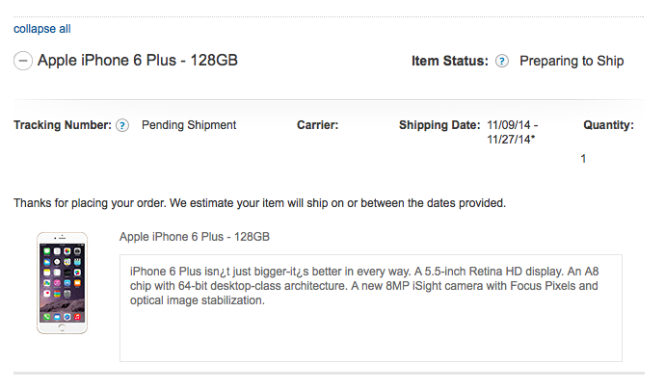665x390 pixels.
Task: Click the quantity "1" link
Action: 583,158
